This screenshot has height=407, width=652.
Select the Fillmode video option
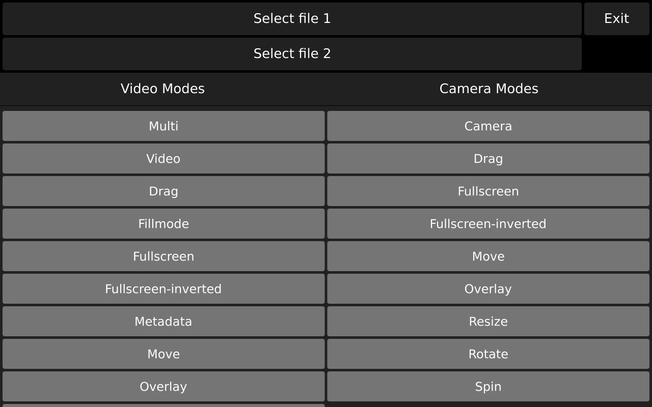(164, 224)
